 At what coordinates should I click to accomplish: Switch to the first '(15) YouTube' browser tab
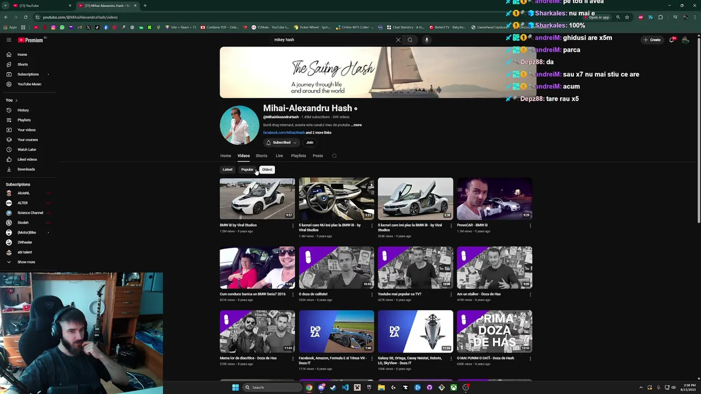pos(41,5)
